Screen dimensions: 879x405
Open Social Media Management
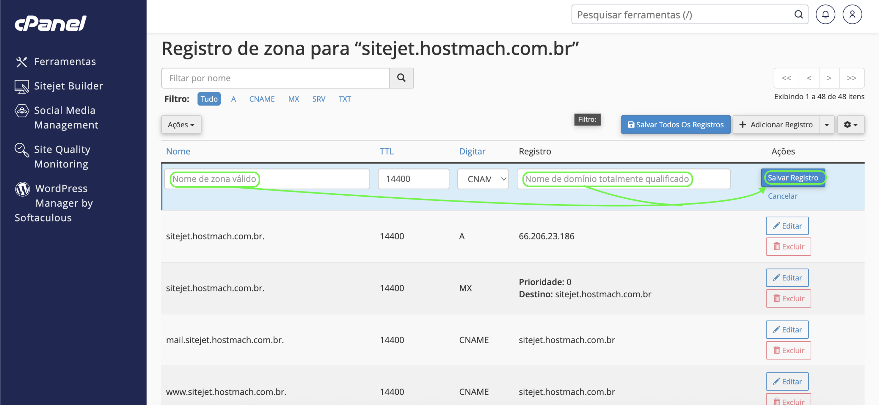click(57, 117)
